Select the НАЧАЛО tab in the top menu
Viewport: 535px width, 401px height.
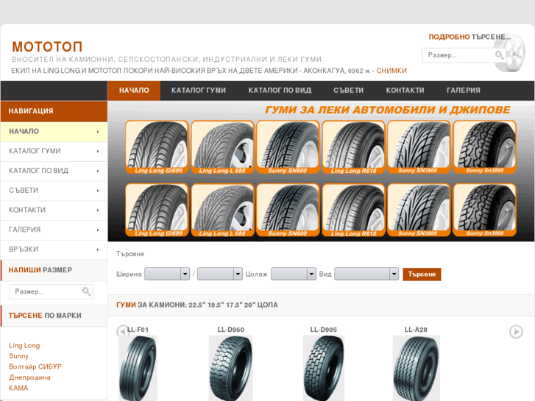134,91
